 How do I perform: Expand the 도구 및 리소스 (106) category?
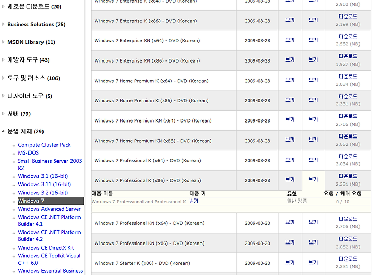click(3, 78)
